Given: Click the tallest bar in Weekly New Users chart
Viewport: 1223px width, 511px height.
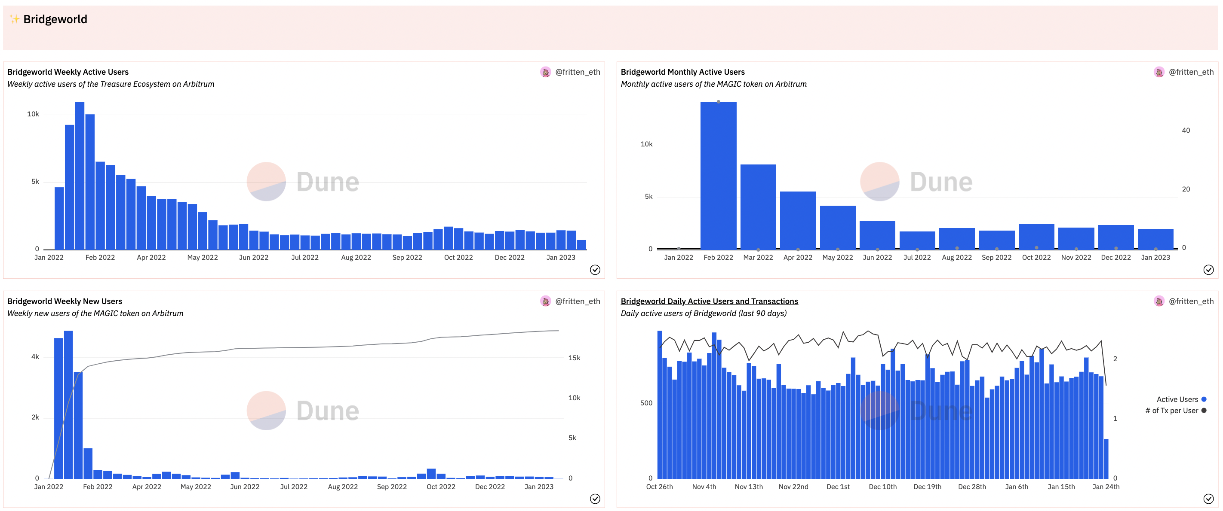Looking at the screenshot, I should tap(68, 405).
